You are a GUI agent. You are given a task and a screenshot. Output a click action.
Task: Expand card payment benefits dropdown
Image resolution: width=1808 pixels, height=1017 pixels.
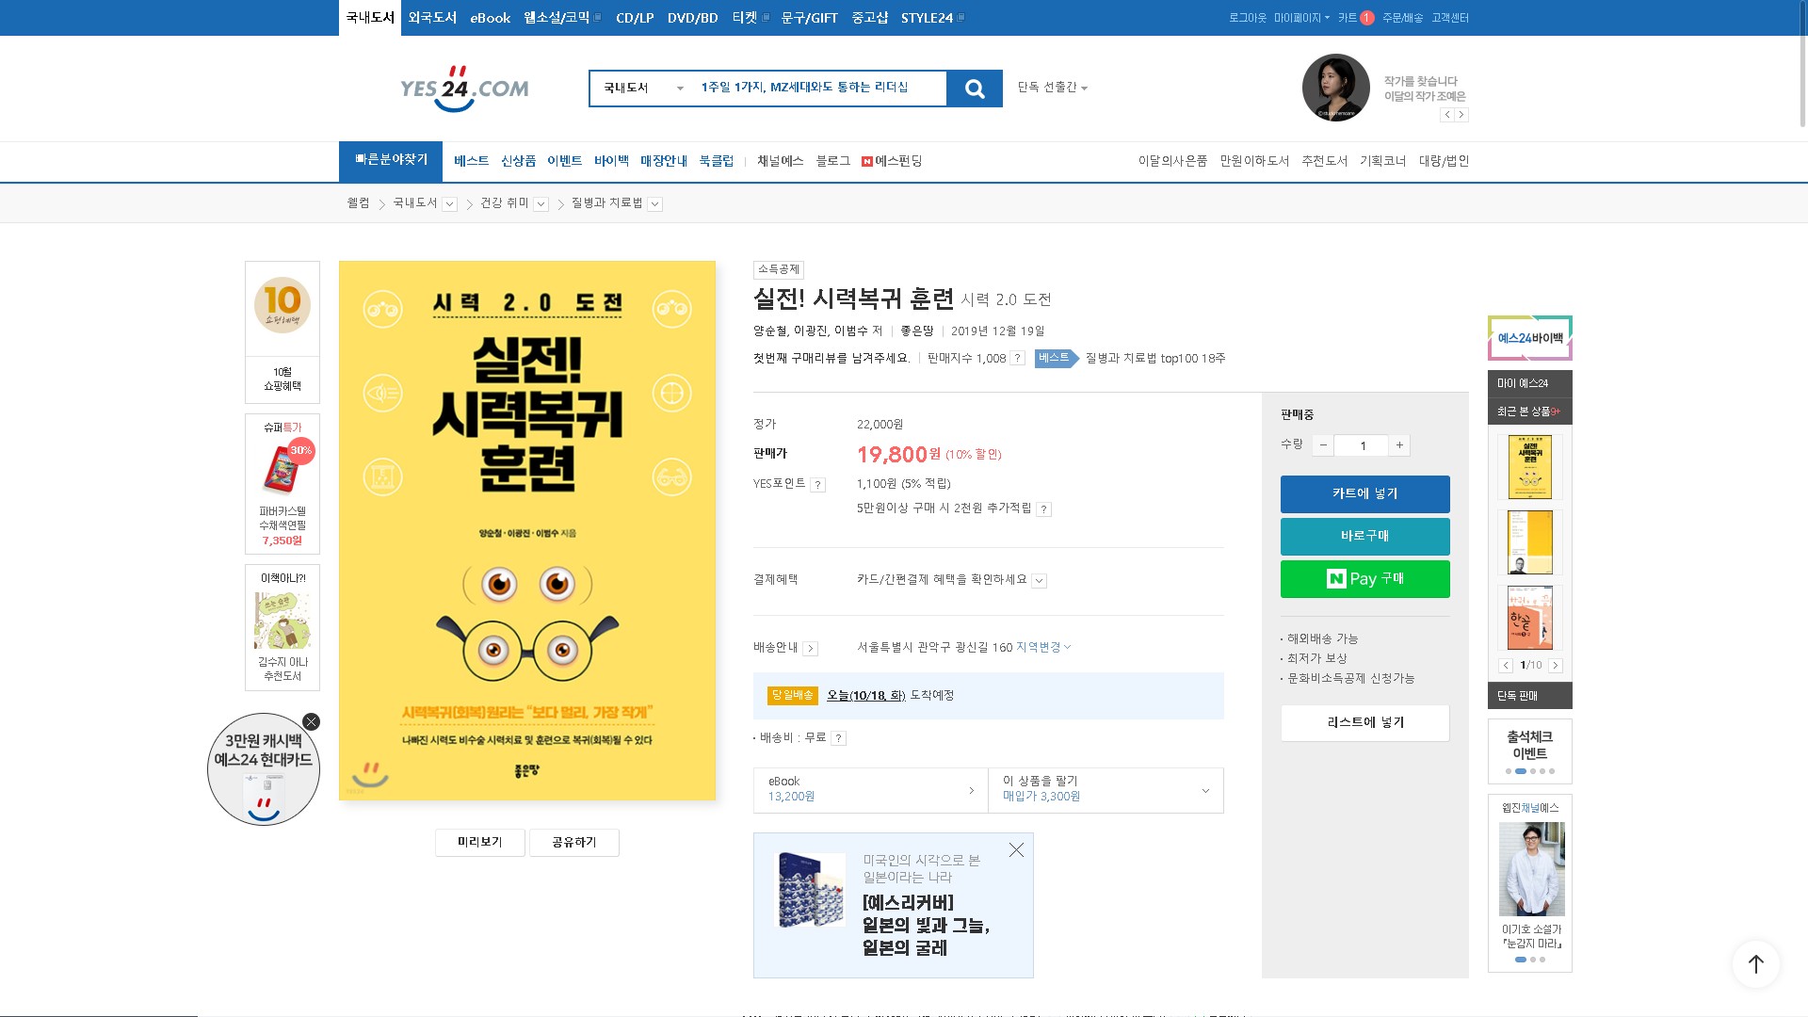pos(1039,581)
